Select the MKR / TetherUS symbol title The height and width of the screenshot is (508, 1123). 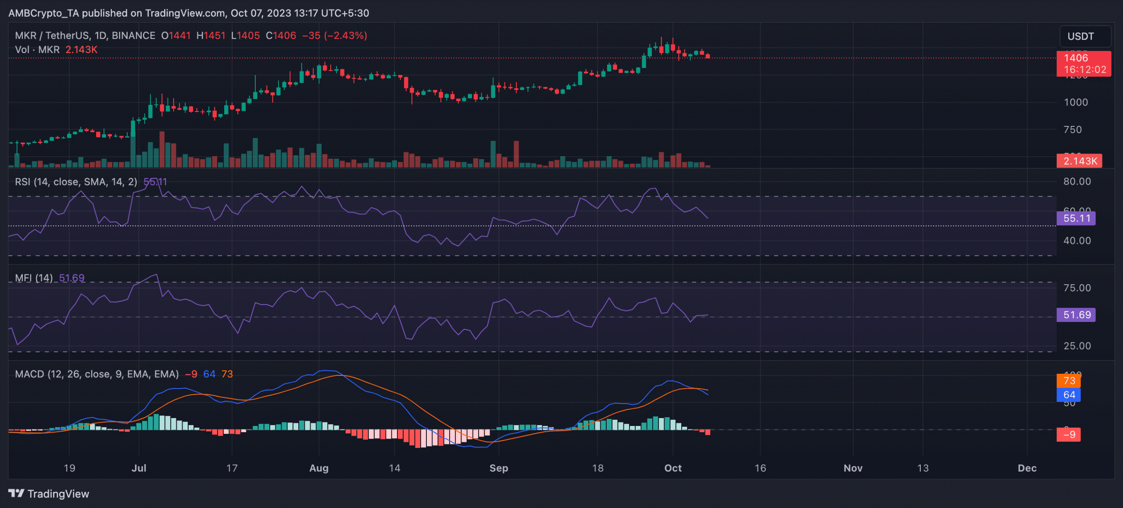coord(85,36)
